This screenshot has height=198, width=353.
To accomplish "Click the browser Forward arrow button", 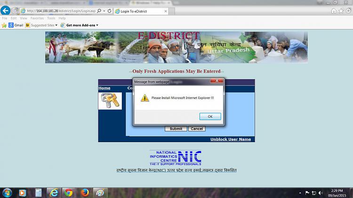I will coord(15,10).
